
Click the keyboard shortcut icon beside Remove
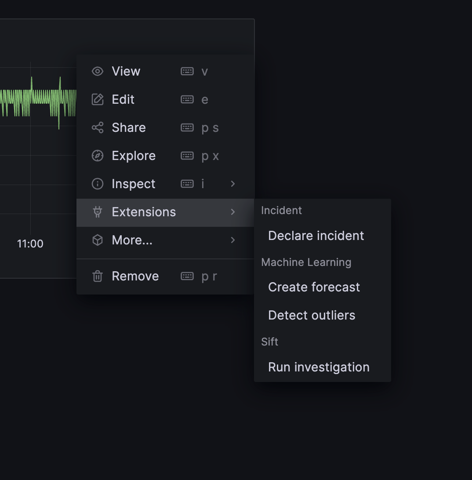click(187, 276)
